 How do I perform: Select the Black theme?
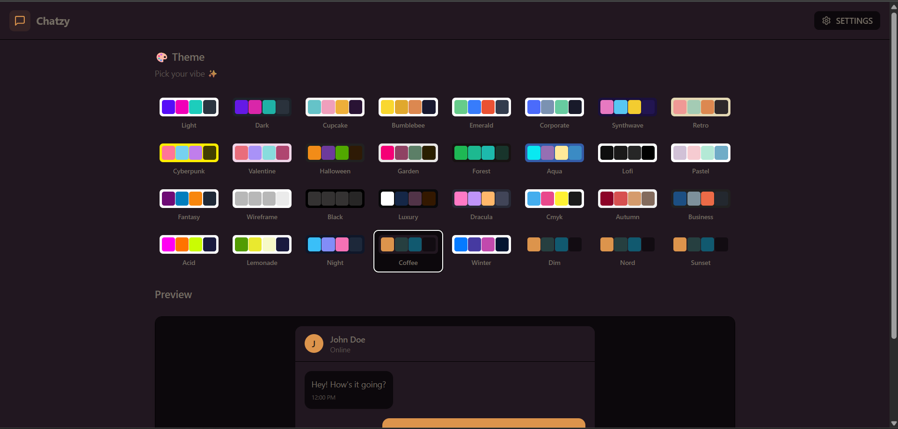pyautogui.click(x=335, y=205)
